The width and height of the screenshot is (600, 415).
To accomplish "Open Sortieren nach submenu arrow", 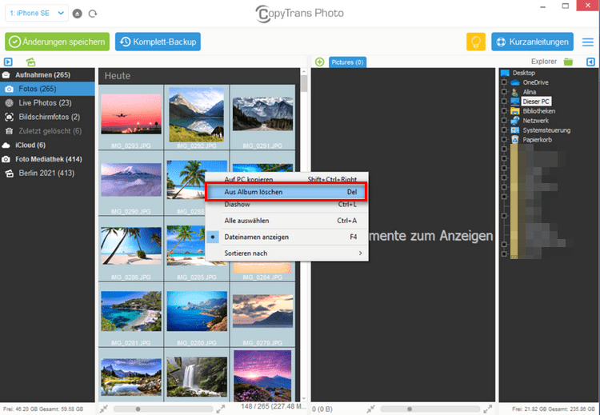I will pos(361,253).
